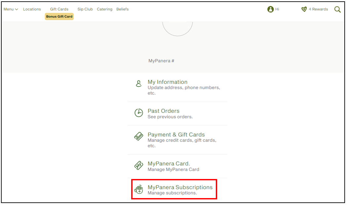
Task: Click 'Manage credit cards, gift cards, etc.' text
Action: [x=182, y=143]
